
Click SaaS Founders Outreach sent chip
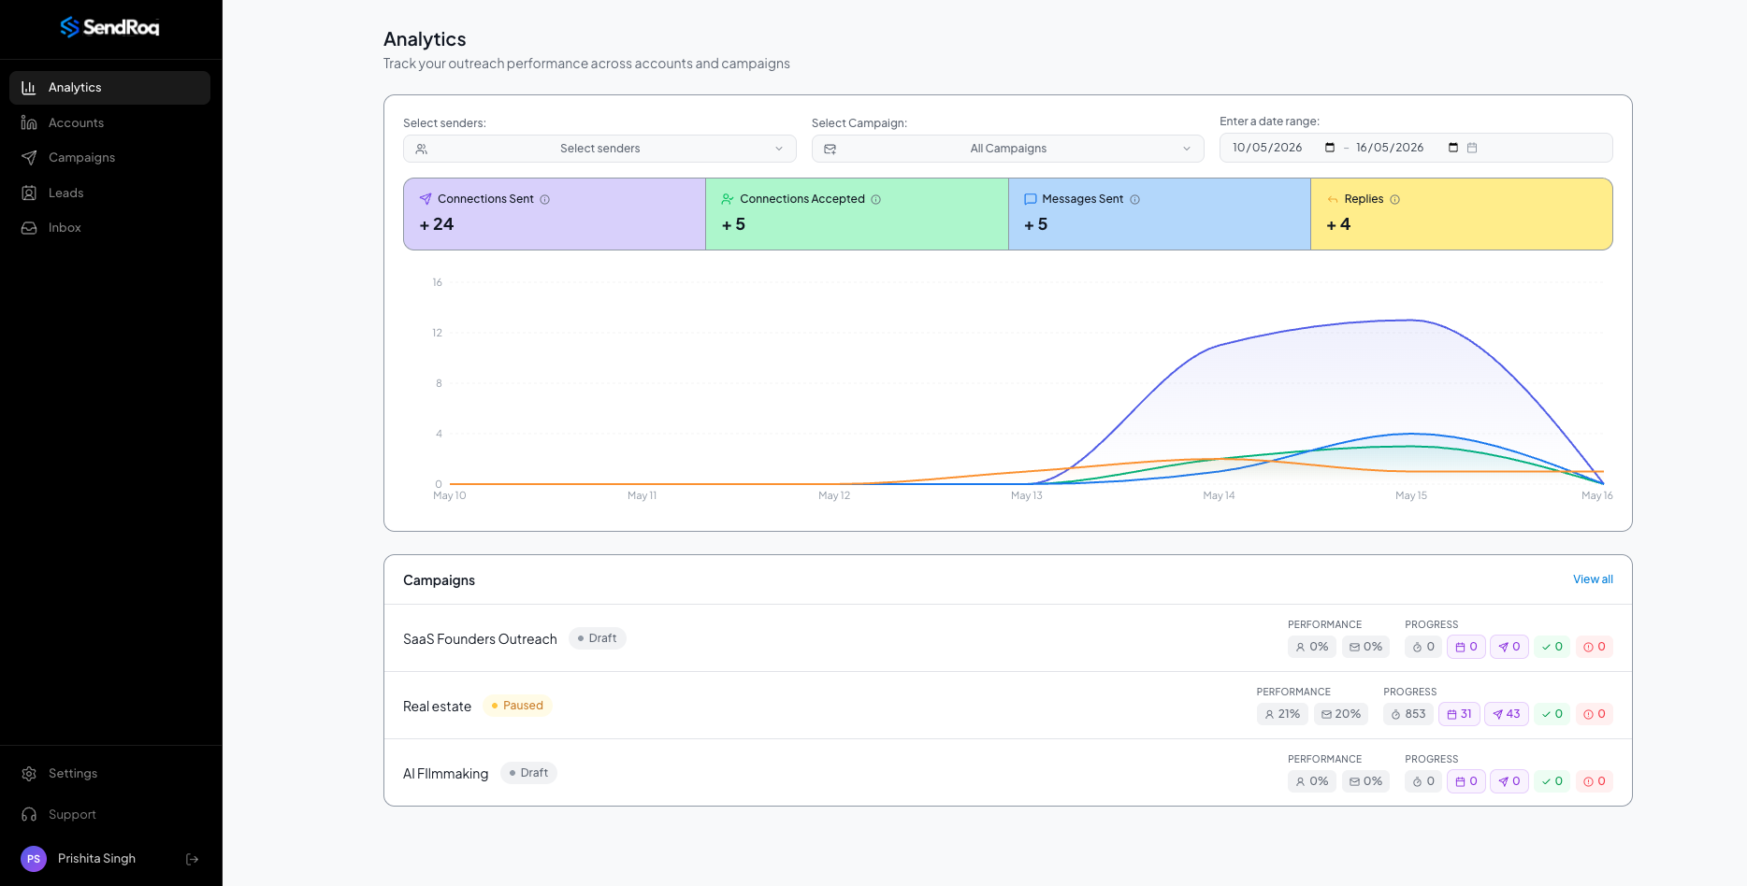click(x=1509, y=647)
